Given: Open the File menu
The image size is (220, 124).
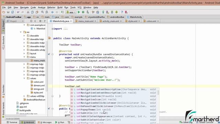Looking at the screenshot, I should (4, 8).
